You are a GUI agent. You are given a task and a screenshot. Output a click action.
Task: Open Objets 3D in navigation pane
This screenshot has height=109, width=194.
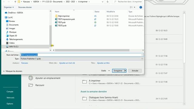[x=12, y=36]
